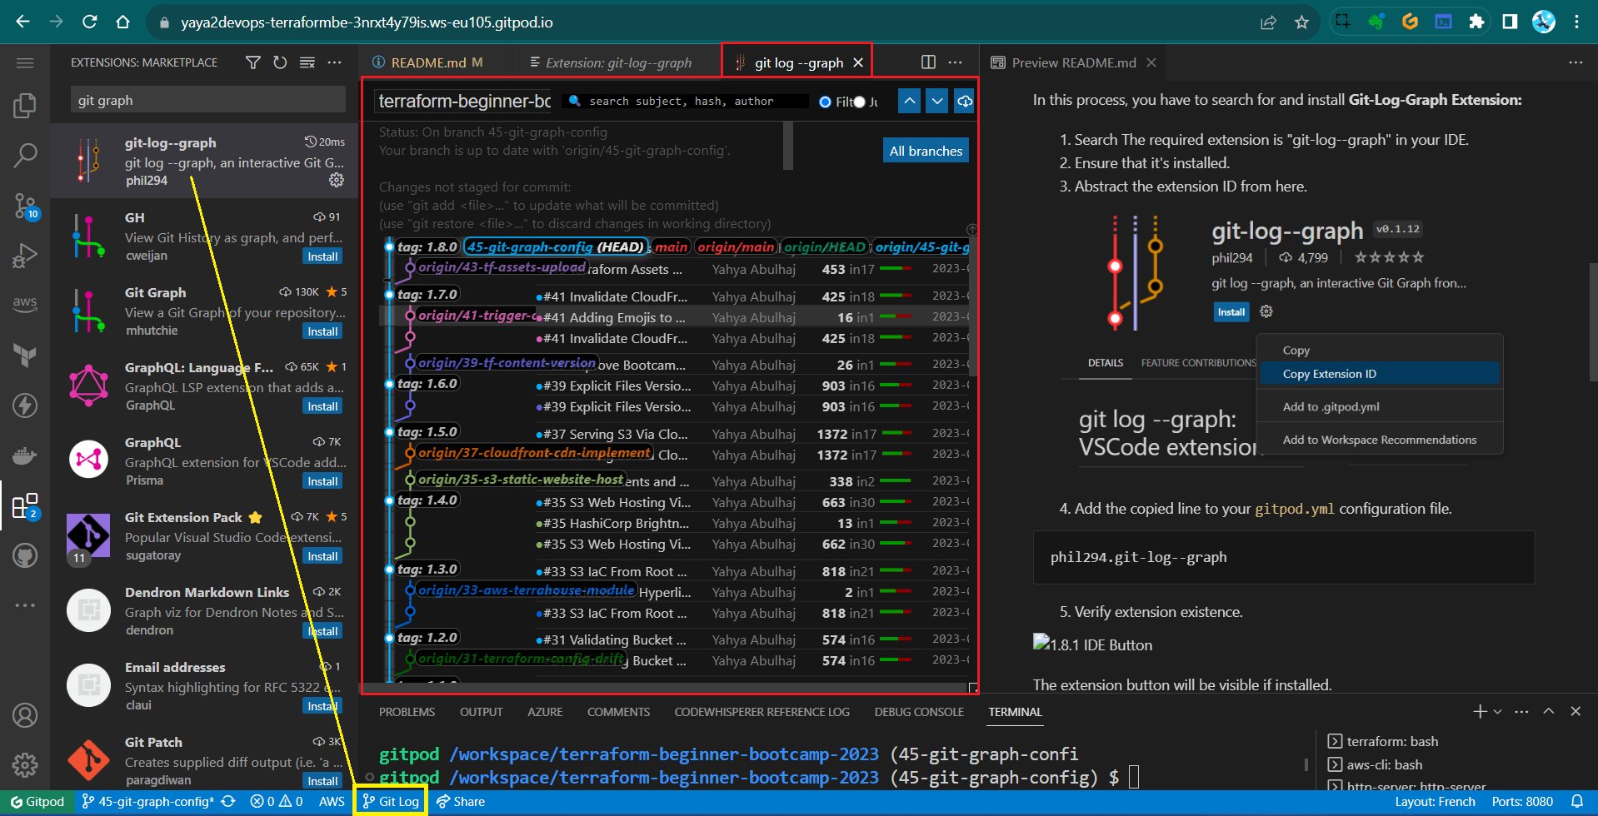
Task: Jump to next search result arrow
Action: [937, 101]
